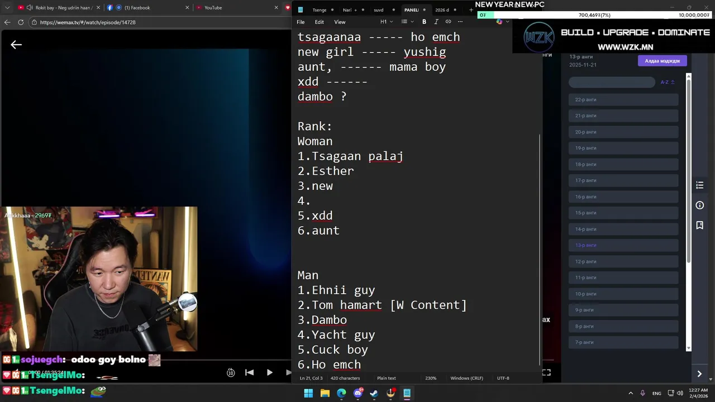Screen dimensions: 715x402
Task: Click the microphone icon in system tray
Action: click(x=643, y=393)
